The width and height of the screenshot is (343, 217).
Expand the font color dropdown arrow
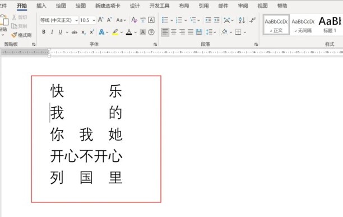point(136,33)
